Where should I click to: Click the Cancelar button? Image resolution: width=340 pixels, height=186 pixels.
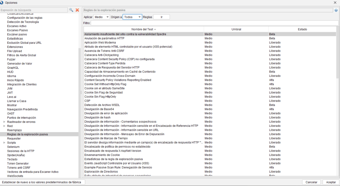tap(311, 182)
